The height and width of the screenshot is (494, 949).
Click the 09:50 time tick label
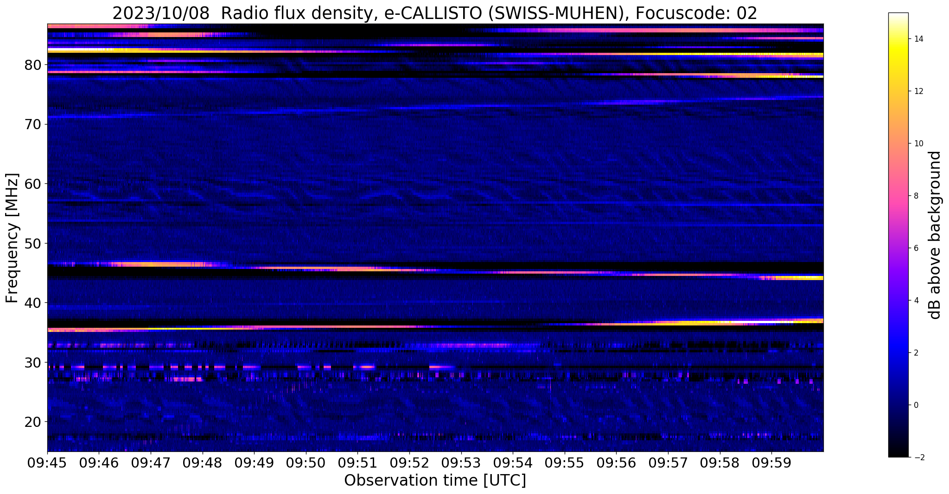306,463
